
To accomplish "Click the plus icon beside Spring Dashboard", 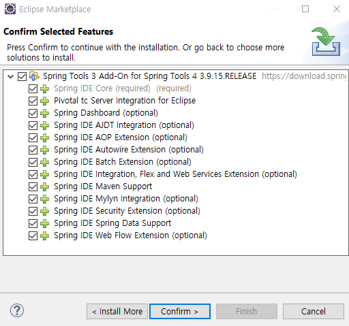I will pos(44,113).
